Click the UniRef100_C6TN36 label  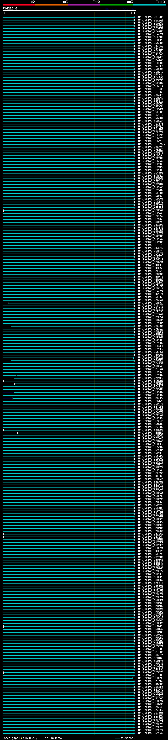151,89
